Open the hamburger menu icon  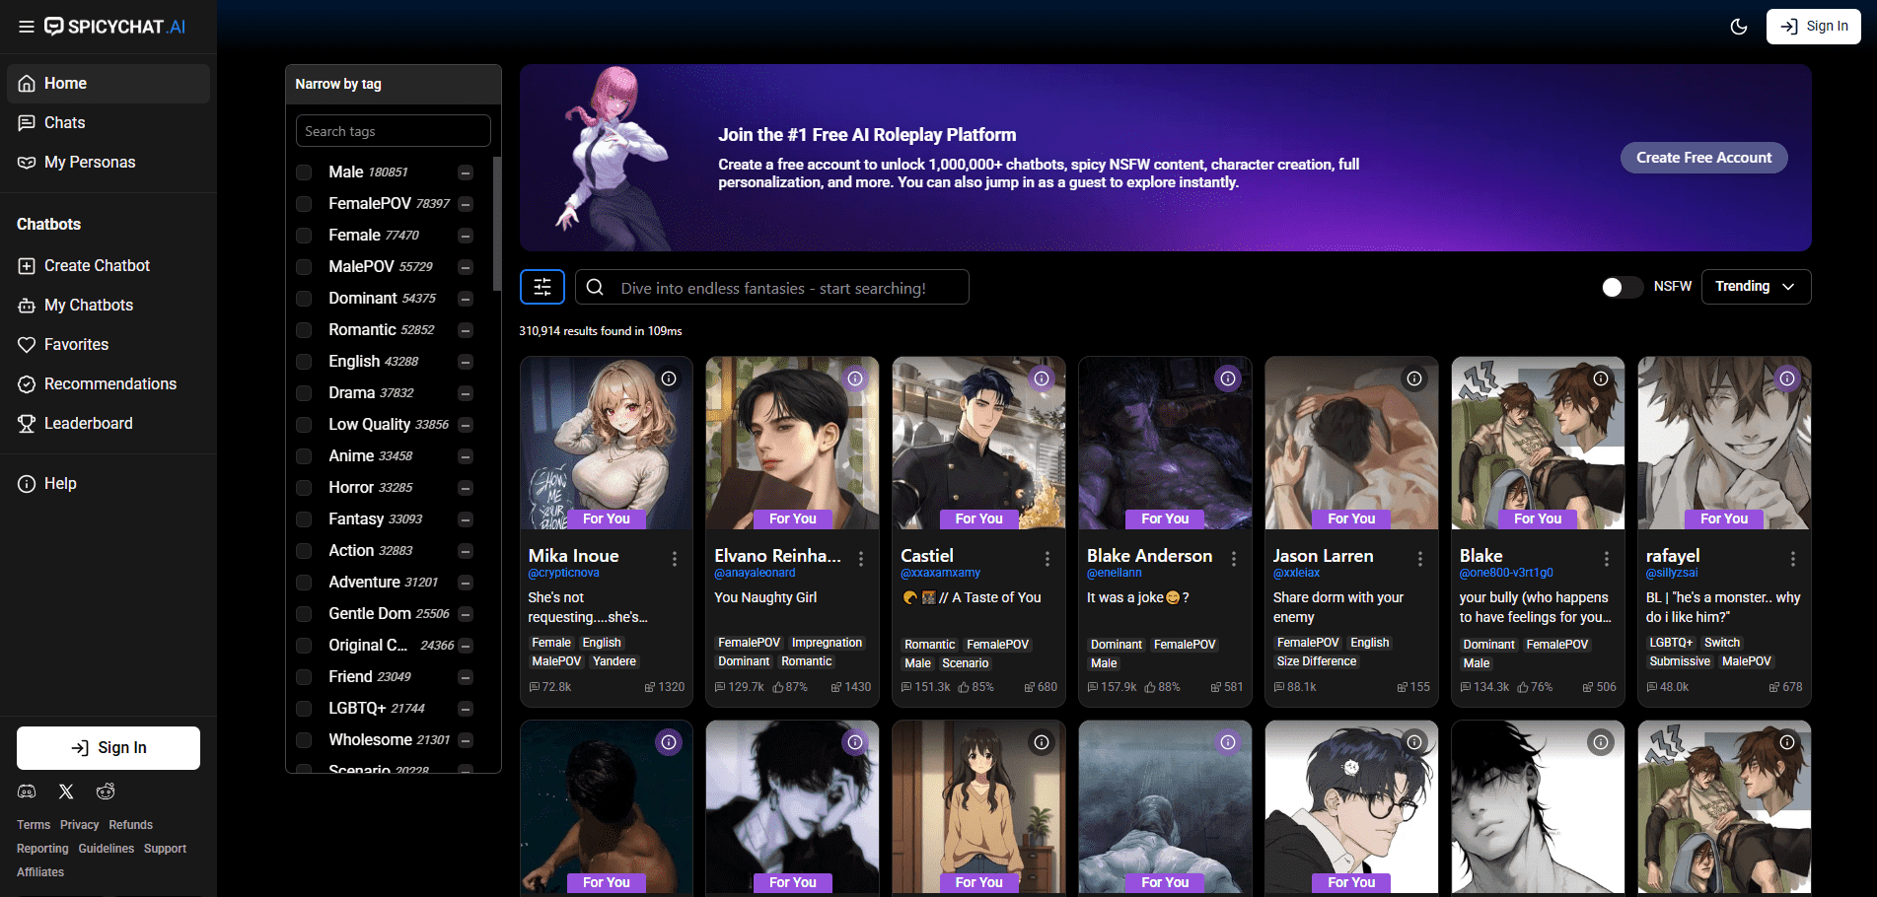coord(27,27)
